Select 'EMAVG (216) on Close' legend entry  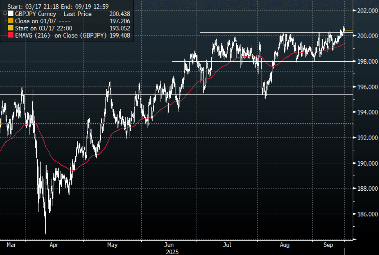[60, 36]
